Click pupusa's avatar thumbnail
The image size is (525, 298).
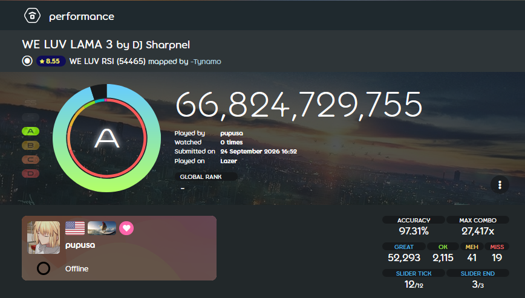click(x=44, y=238)
